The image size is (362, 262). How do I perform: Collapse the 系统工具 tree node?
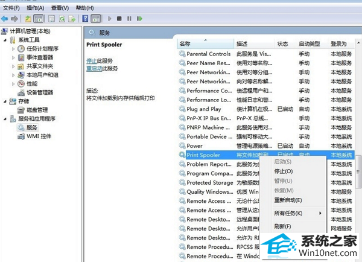[x=5, y=40]
